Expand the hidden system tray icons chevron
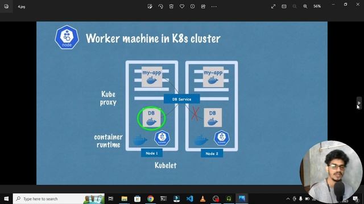The width and height of the screenshot is (364, 204). pos(288,199)
